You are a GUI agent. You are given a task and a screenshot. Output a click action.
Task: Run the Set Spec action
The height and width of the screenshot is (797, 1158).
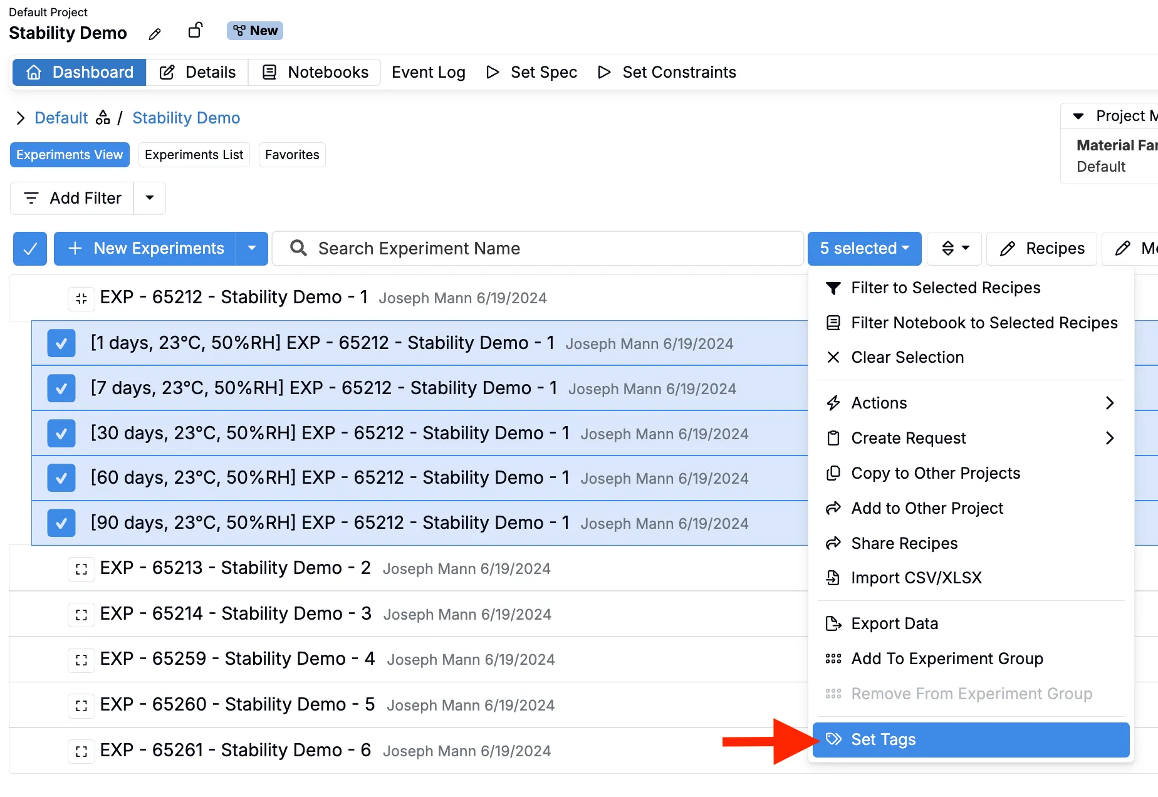tap(531, 72)
